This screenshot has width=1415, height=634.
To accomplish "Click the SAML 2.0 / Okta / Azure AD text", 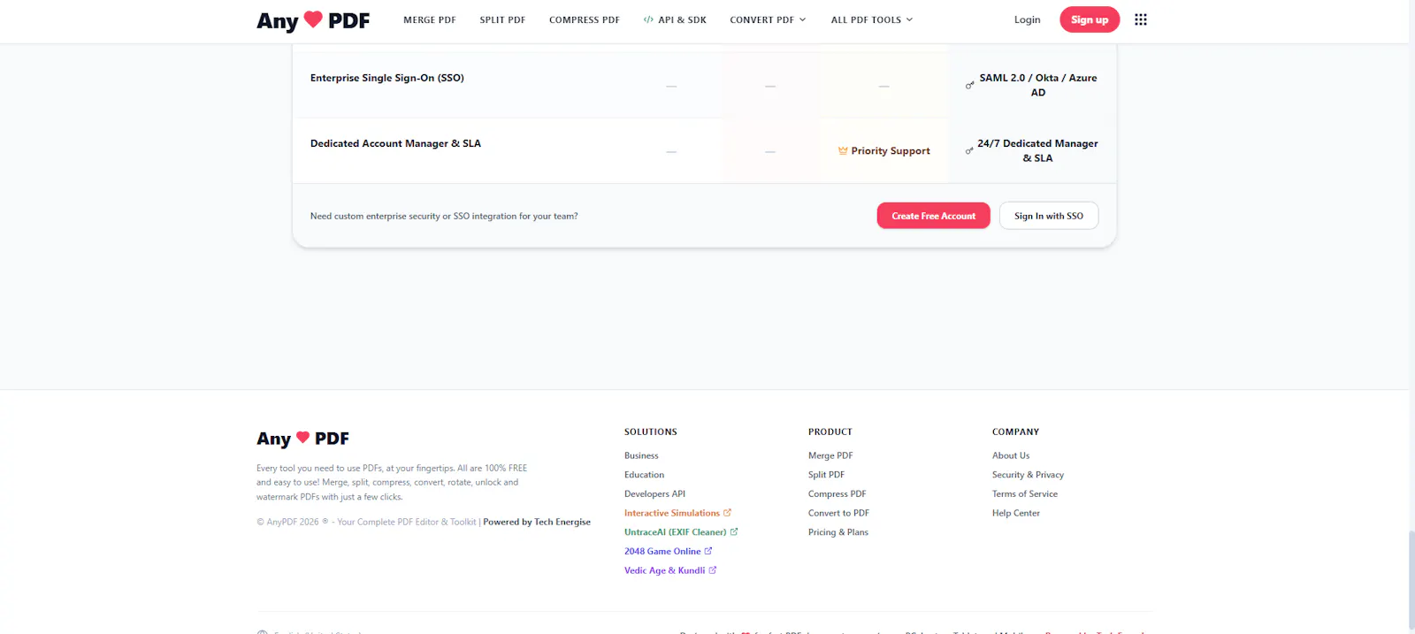I will click(x=1038, y=85).
